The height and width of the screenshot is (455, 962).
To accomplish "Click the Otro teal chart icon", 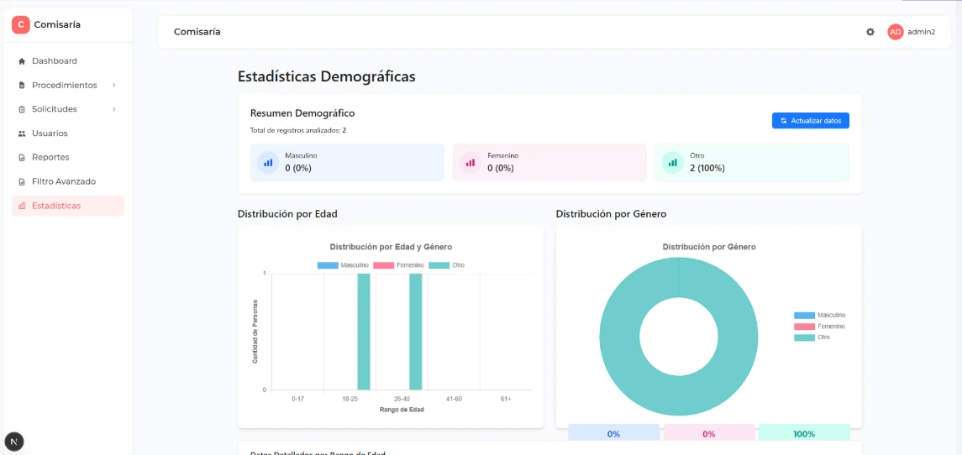I will pyautogui.click(x=673, y=162).
